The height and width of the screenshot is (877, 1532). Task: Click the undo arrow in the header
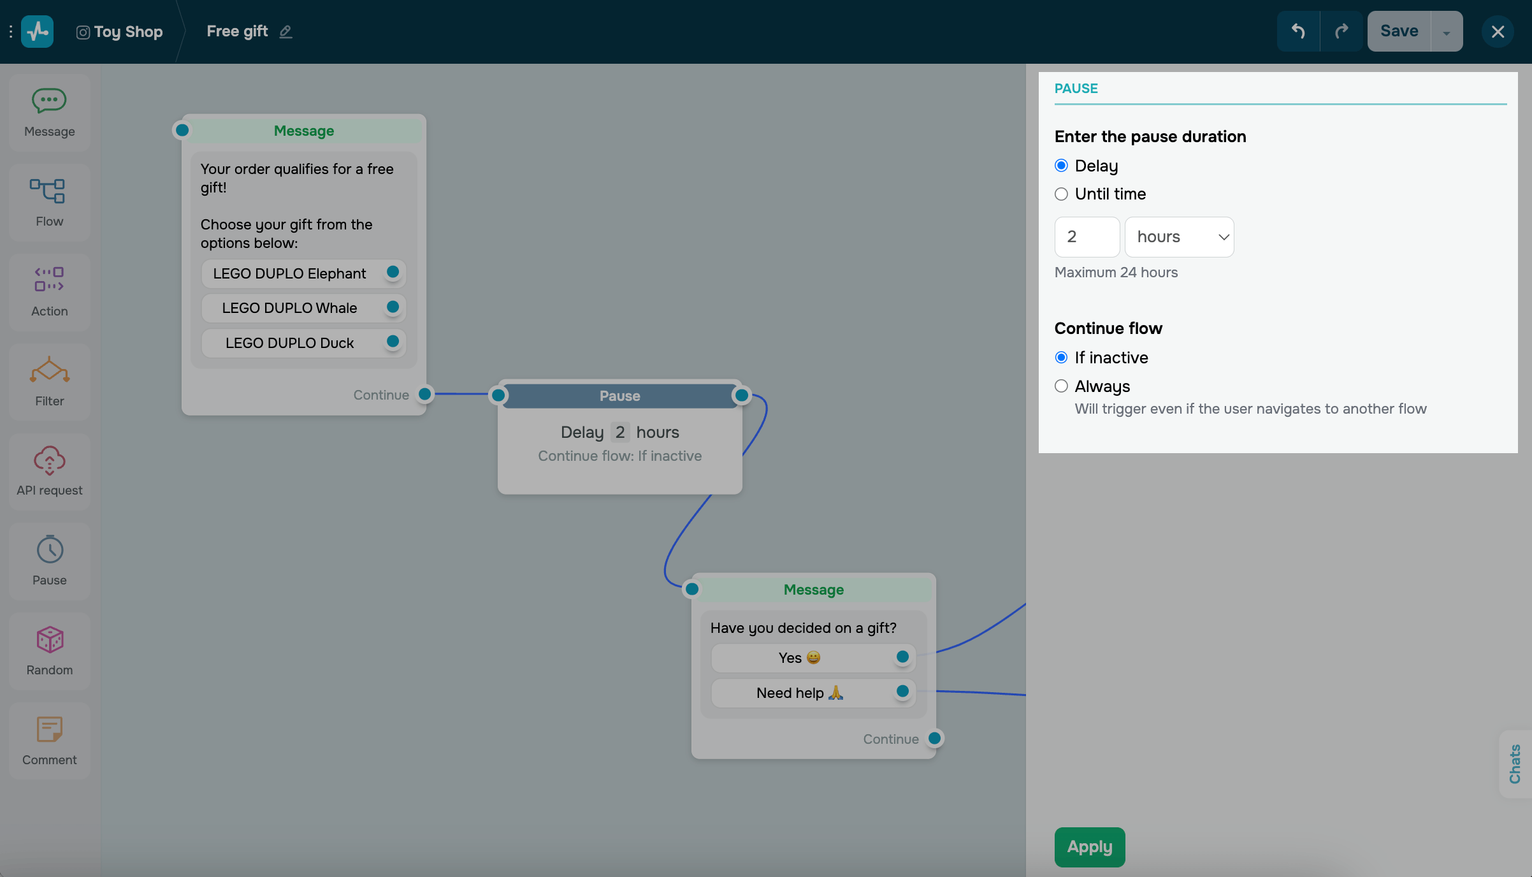click(1298, 31)
